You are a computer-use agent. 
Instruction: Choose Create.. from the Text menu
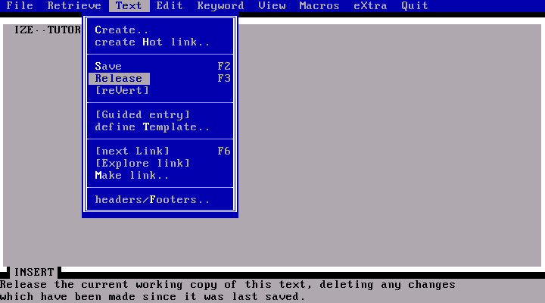[122, 30]
